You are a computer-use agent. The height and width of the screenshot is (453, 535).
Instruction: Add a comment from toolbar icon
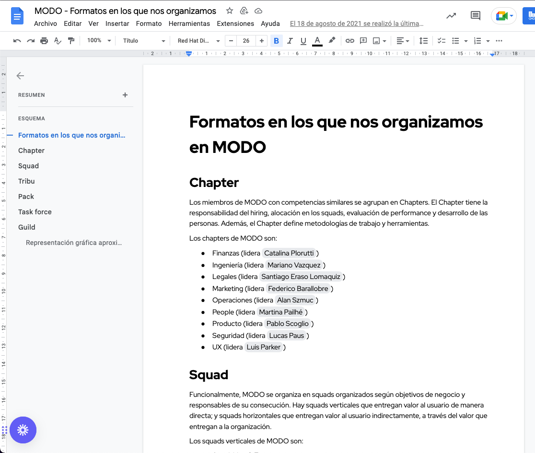point(363,41)
